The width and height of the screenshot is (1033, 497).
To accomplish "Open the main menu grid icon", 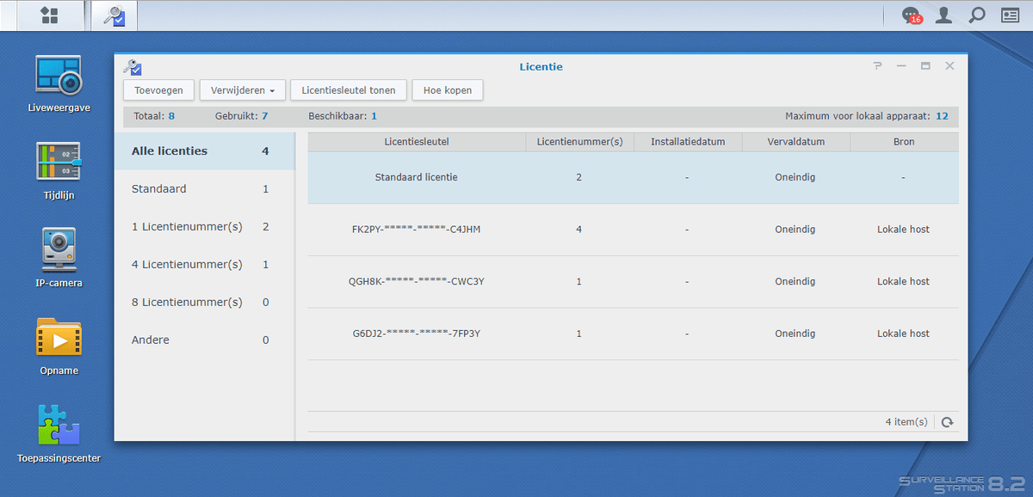I will [x=49, y=15].
